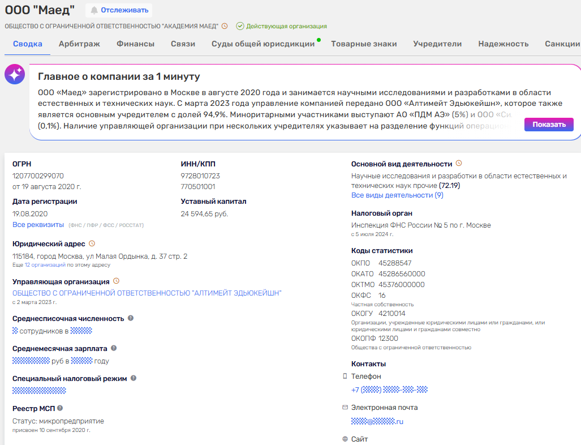Click the ОКФС code 16
The height and width of the screenshot is (445, 581).
(382, 295)
